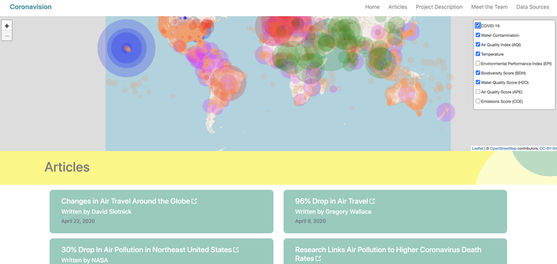Open 96% Drop in Air Travel article

click(x=331, y=201)
